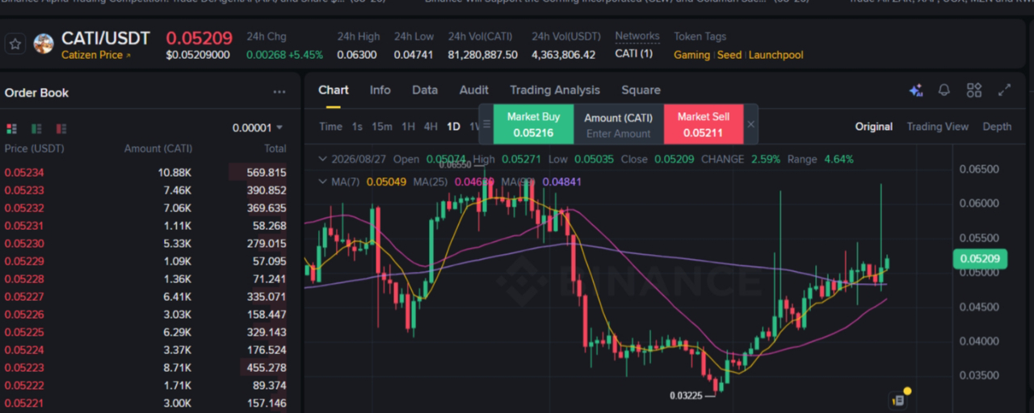This screenshot has width=1034, height=413.
Task: Show both buy and sell orders view icon
Action: coord(11,128)
